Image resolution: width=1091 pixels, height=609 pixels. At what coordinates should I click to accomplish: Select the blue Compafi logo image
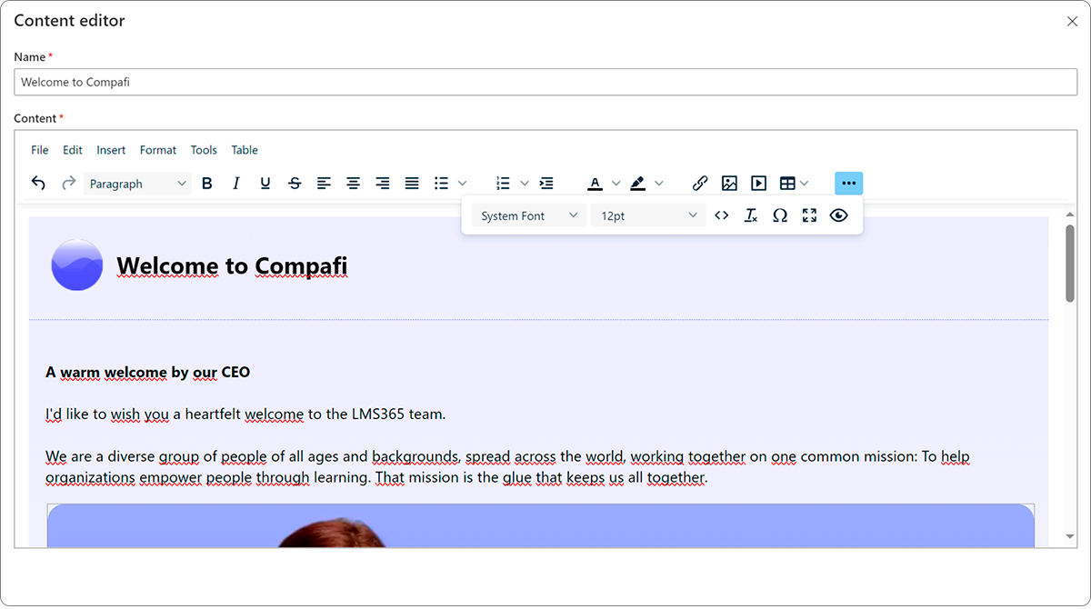pyautogui.click(x=77, y=265)
